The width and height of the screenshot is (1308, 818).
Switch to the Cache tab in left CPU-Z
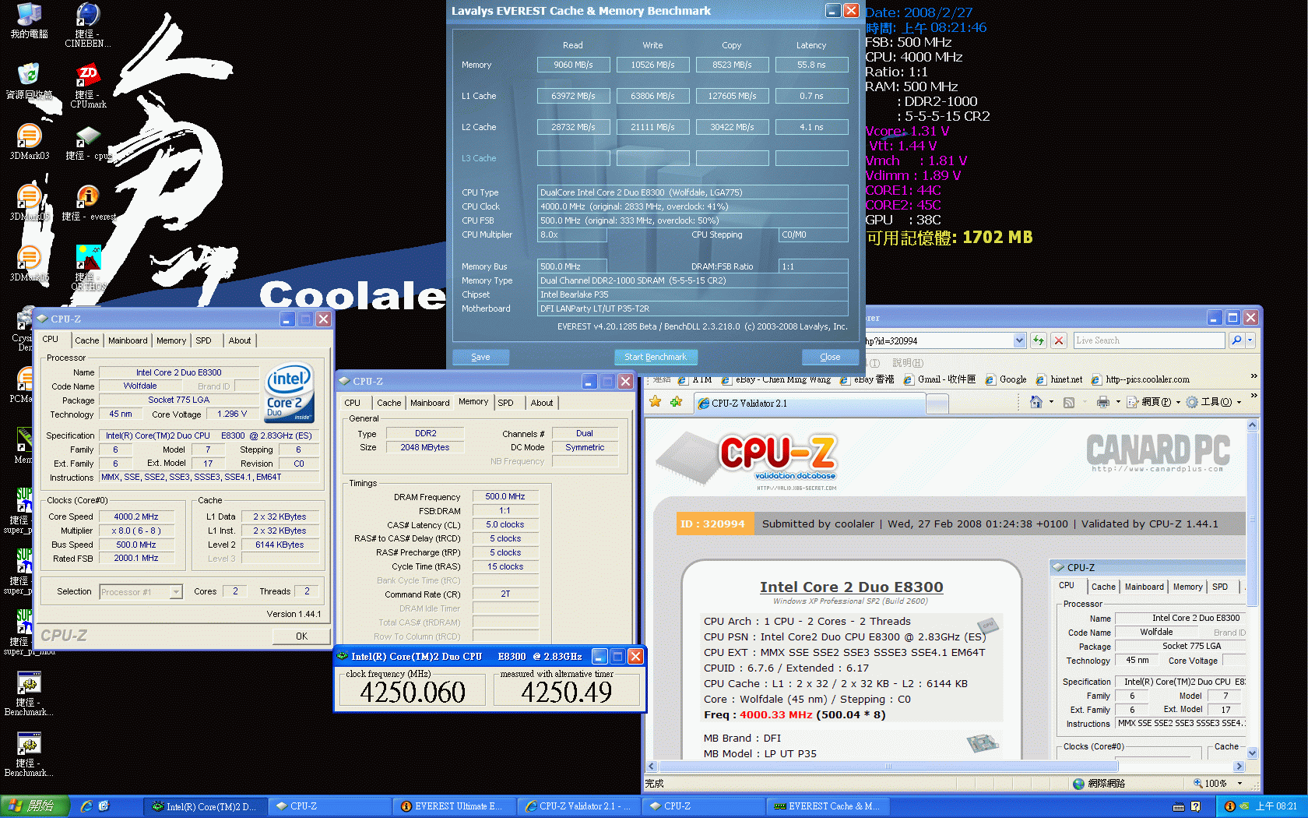coord(86,340)
